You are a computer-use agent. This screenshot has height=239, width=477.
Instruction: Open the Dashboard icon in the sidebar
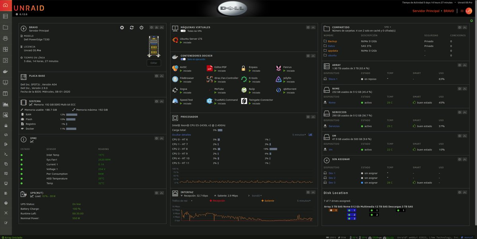pyautogui.click(x=6, y=6)
